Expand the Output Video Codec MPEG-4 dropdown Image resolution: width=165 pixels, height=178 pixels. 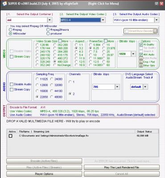[103, 20]
